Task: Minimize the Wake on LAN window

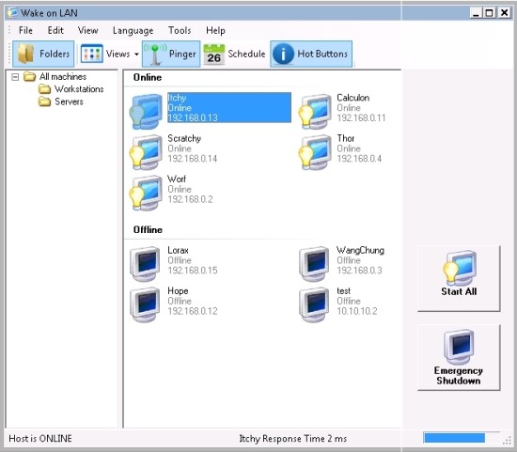Action: pos(476,13)
